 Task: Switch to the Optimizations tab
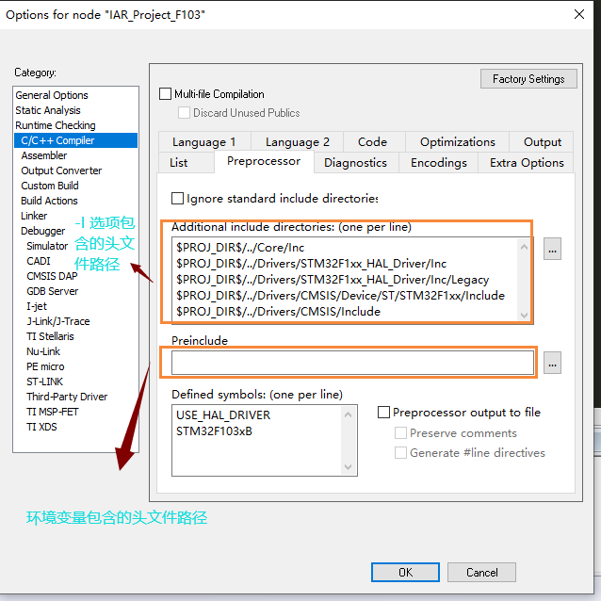pos(457,142)
